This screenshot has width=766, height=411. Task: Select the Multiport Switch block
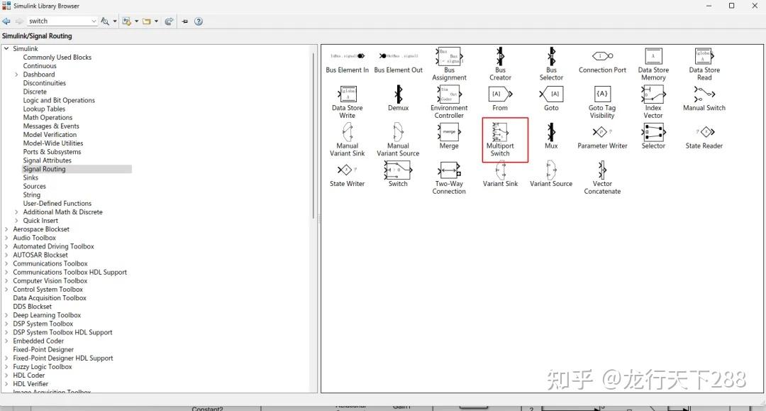(504, 135)
